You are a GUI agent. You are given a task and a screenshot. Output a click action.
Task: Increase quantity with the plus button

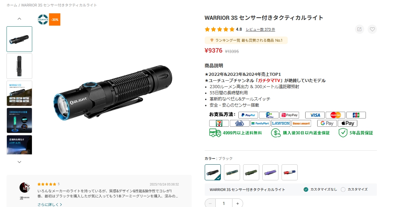pyautogui.click(x=237, y=204)
